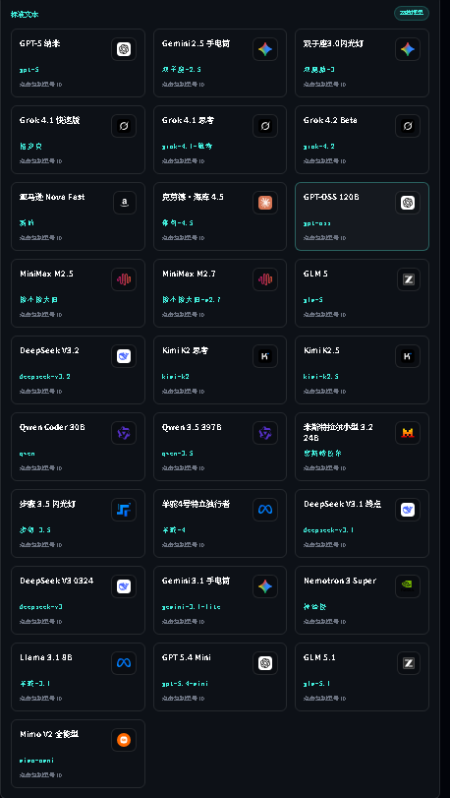Click the Kimi icon on Kimi K2.5 card

(x=408, y=356)
